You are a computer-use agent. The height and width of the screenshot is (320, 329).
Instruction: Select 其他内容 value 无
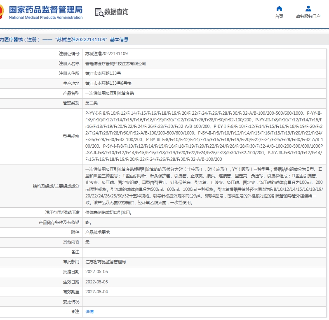pos(87,242)
